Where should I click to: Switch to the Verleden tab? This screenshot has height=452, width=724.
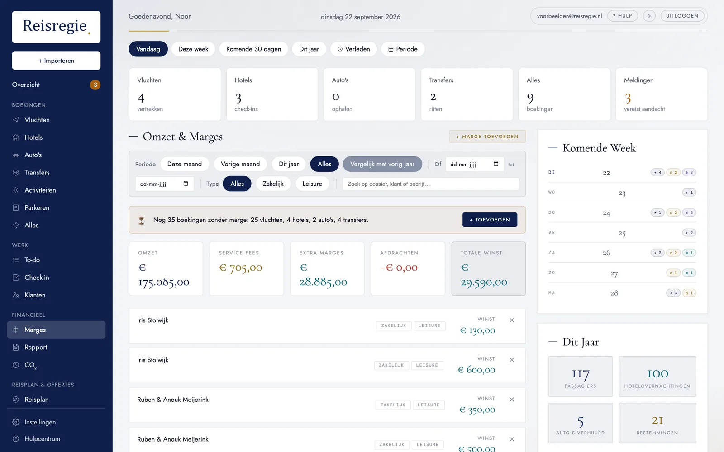(353, 49)
